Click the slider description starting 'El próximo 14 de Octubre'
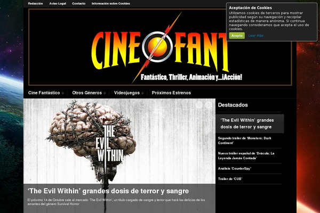Screen dimensions: 320x213 click(x=116, y=202)
